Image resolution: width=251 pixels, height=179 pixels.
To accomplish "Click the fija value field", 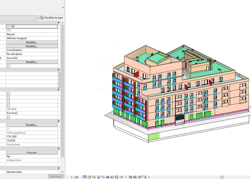I will (32, 156).
